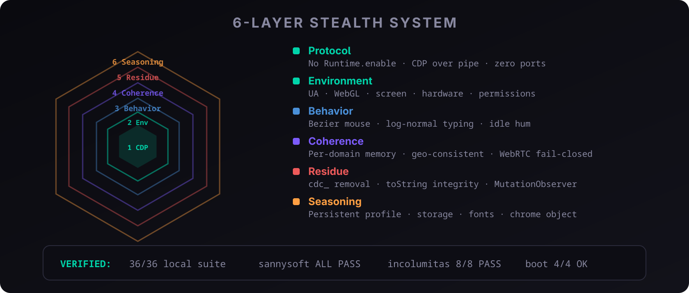Select the Residue heading in the legend
Image resolution: width=689 pixels, height=293 pixels.
click(x=329, y=171)
